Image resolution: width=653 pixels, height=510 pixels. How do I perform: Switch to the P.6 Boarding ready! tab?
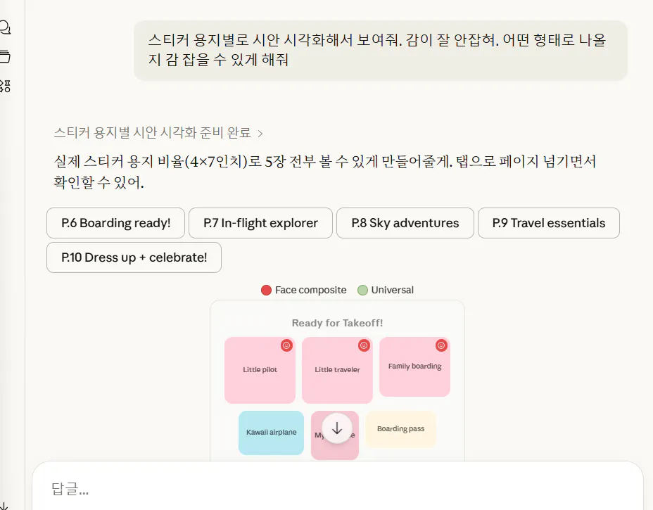coord(115,223)
